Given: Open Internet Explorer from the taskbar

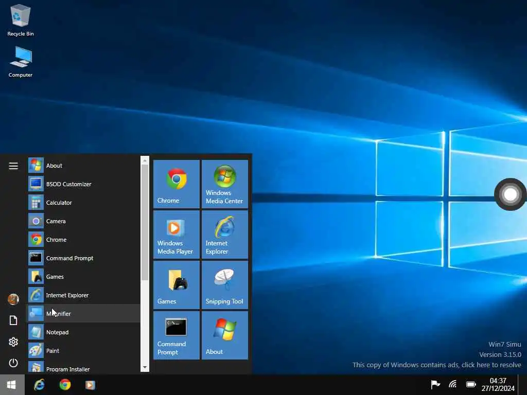Looking at the screenshot, I should [x=39, y=385].
